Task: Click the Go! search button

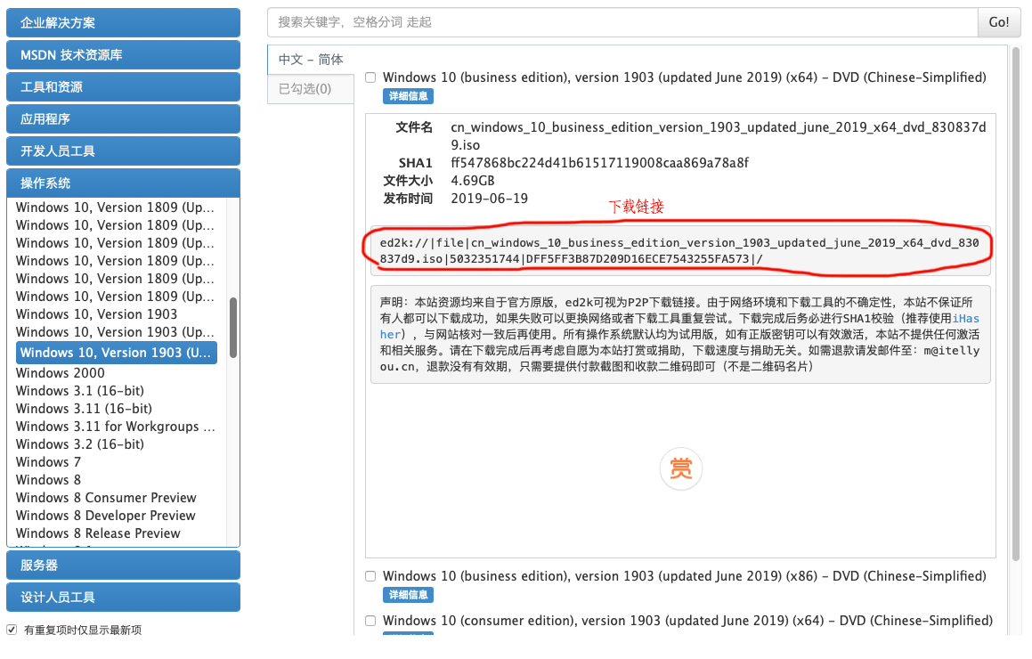Action: point(998,22)
